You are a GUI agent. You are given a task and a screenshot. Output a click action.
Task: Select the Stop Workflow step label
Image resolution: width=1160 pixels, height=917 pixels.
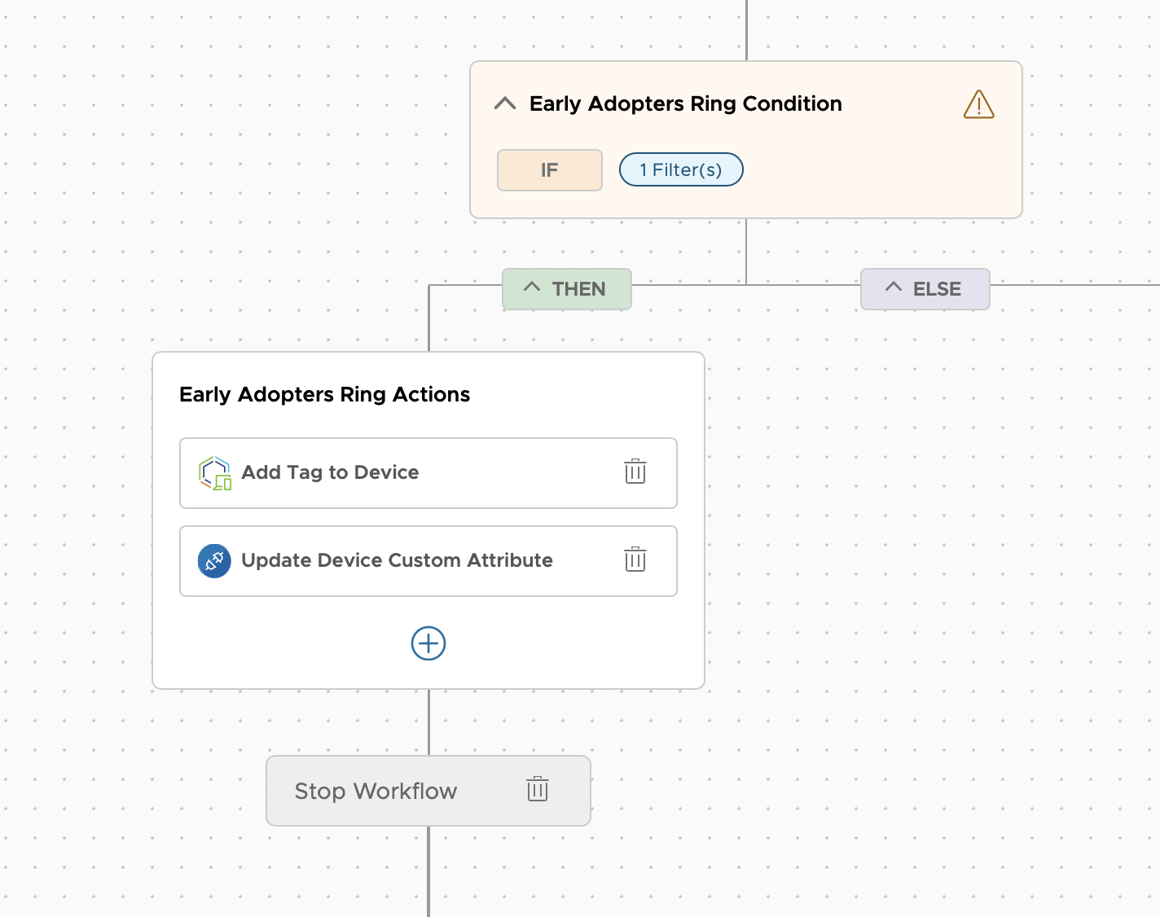pyautogui.click(x=376, y=791)
